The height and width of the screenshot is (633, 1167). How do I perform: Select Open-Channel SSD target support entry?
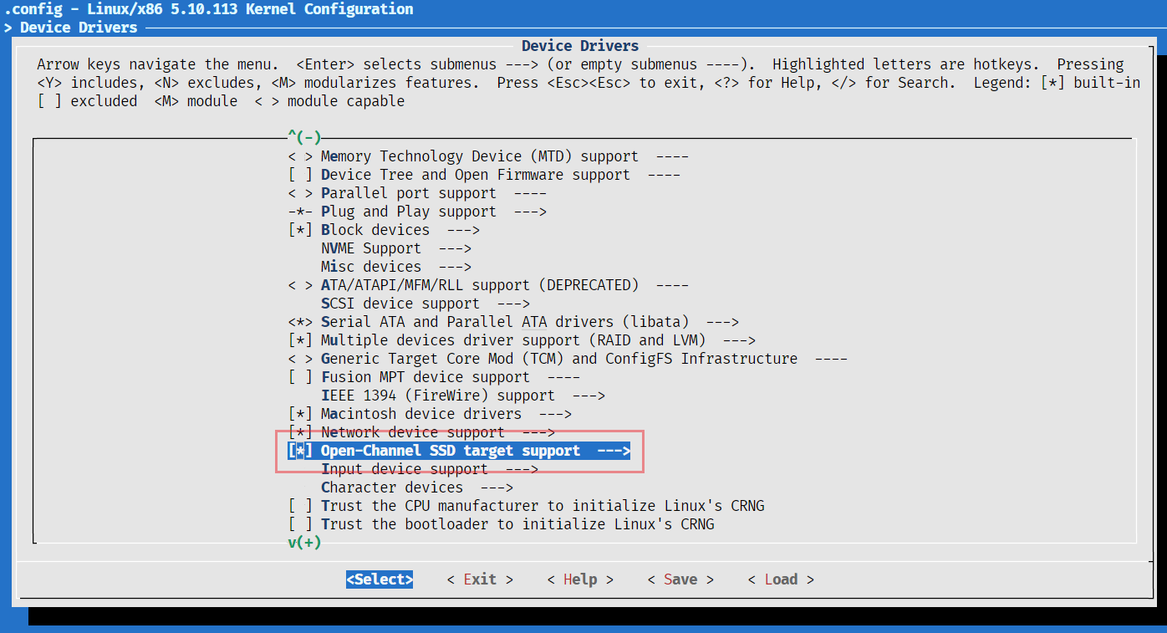pos(474,451)
